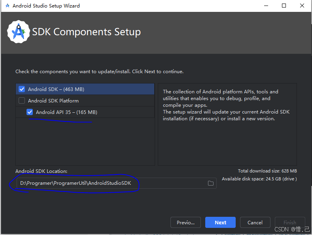Click the Android Studio logo in header

click(19, 32)
